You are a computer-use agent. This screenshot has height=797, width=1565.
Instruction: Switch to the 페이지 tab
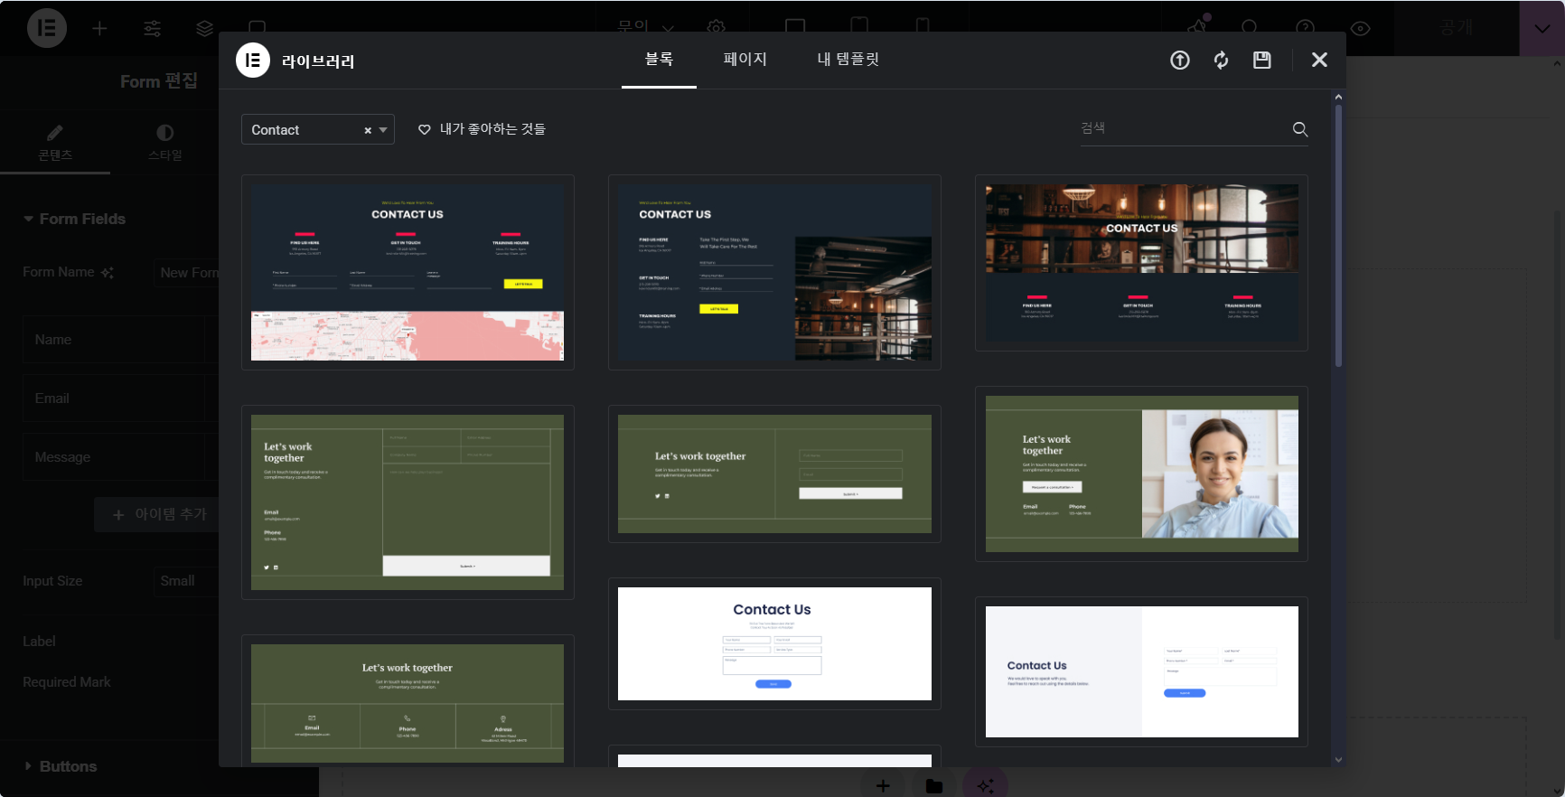[745, 60]
